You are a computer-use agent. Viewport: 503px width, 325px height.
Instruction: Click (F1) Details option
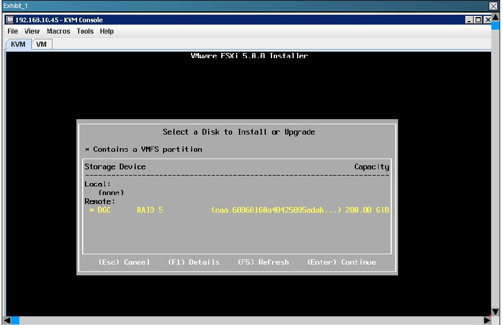pyautogui.click(x=194, y=262)
